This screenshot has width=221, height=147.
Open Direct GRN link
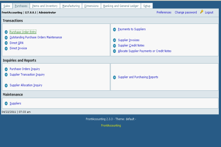[17, 43]
